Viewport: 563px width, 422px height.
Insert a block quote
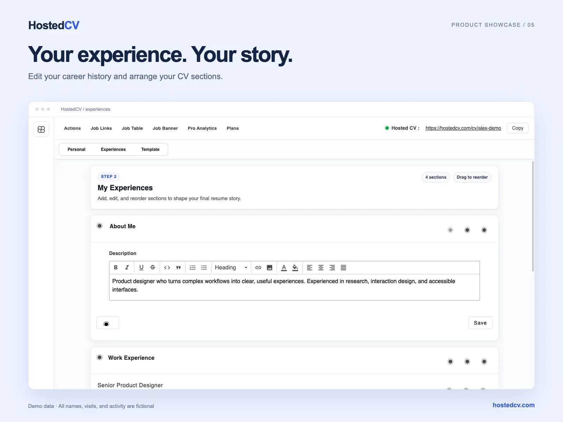(178, 268)
